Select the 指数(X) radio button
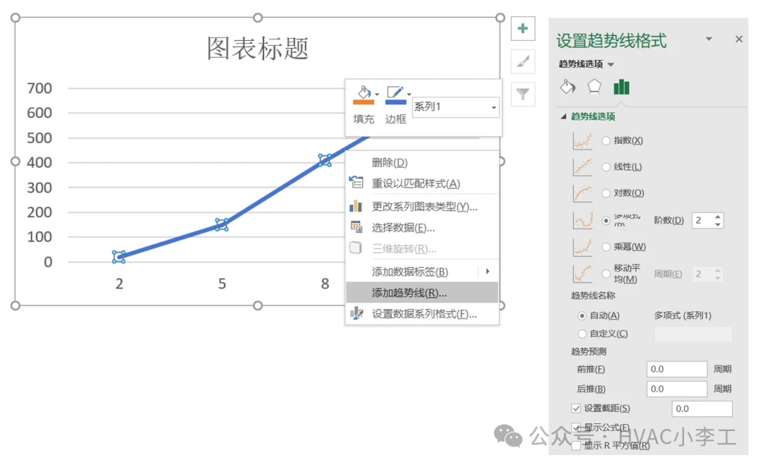Image resolution: width=761 pixels, height=467 pixels. (x=606, y=141)
